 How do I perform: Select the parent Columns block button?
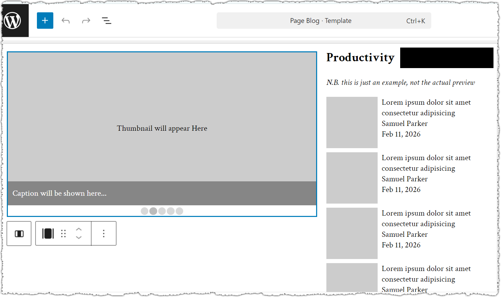pos(19,234)
